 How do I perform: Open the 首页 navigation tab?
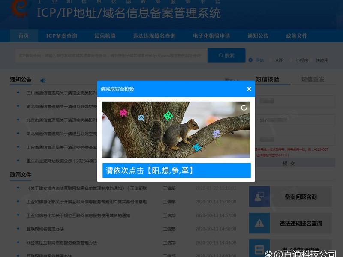click(24, 36)
